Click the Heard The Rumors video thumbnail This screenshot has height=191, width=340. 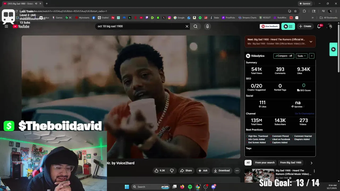[259, 176]
